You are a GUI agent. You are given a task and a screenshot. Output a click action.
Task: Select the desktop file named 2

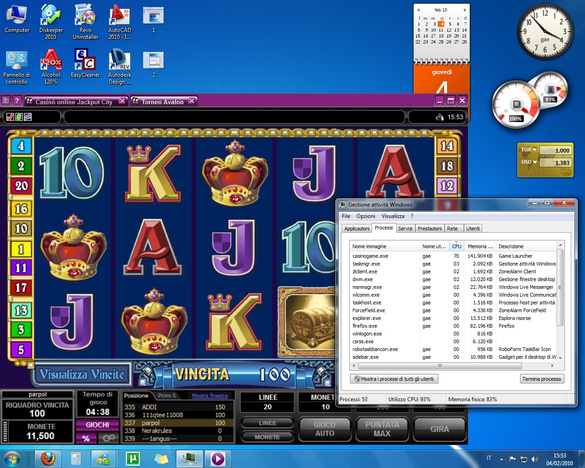click(154, 64)
